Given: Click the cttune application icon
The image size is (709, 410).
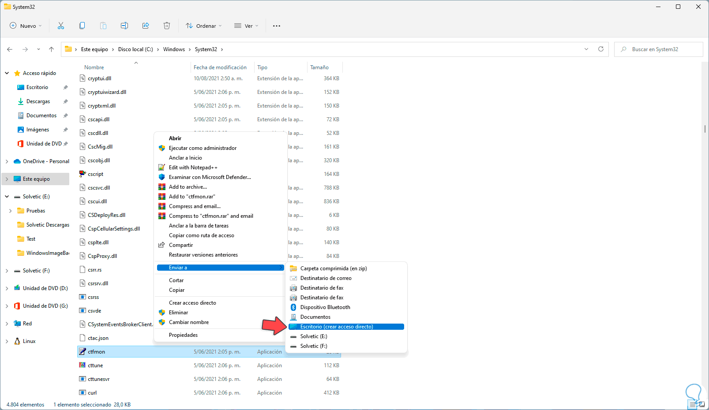Looking at the screenshot, I should click(83, 365).
